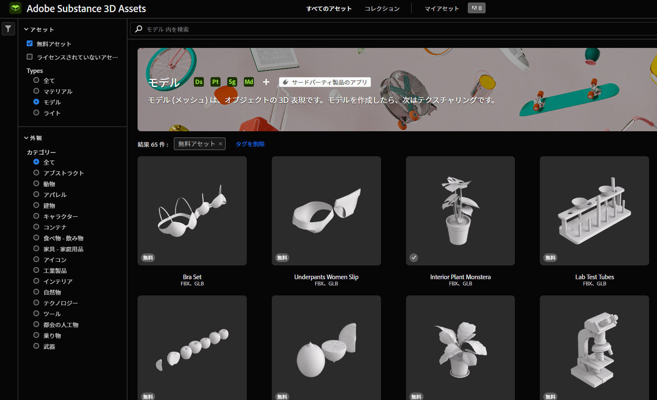Open the マイアセット download counter

(476, 8)
